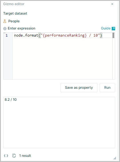
Task: Open the Guide link
Action: pyautogui.click(x=106, y=28)
